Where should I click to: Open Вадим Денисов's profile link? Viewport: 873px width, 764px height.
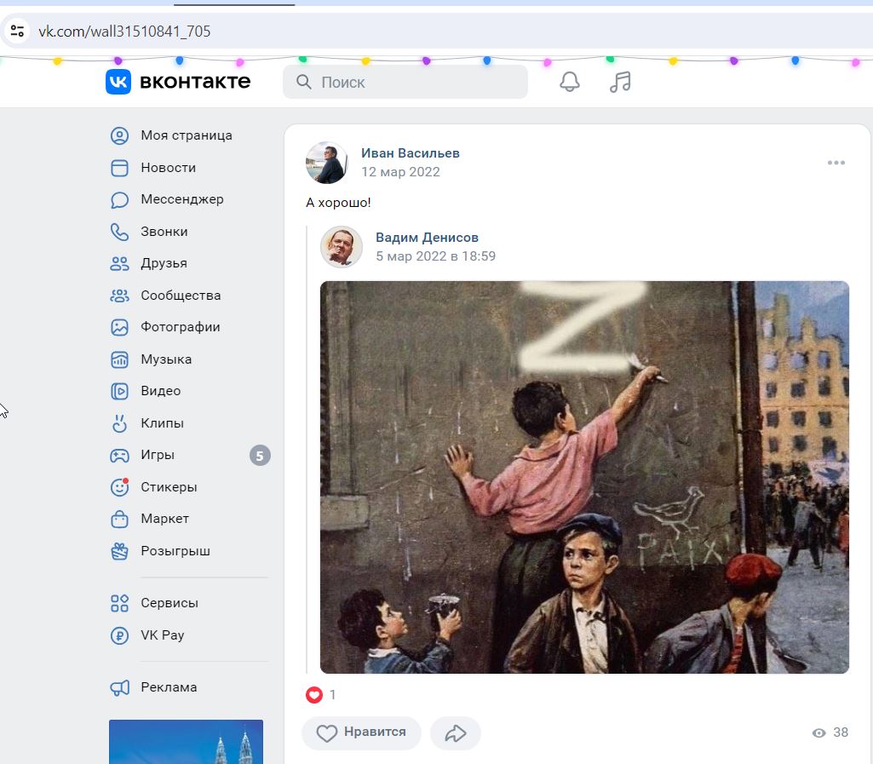(427, 238)
